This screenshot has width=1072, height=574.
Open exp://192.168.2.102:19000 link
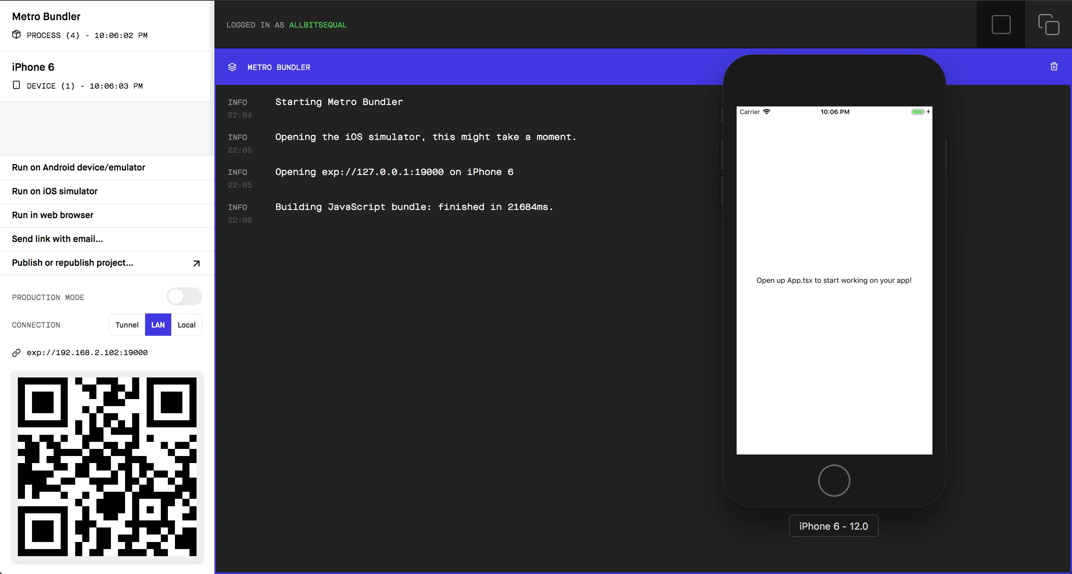coord(87,353)
